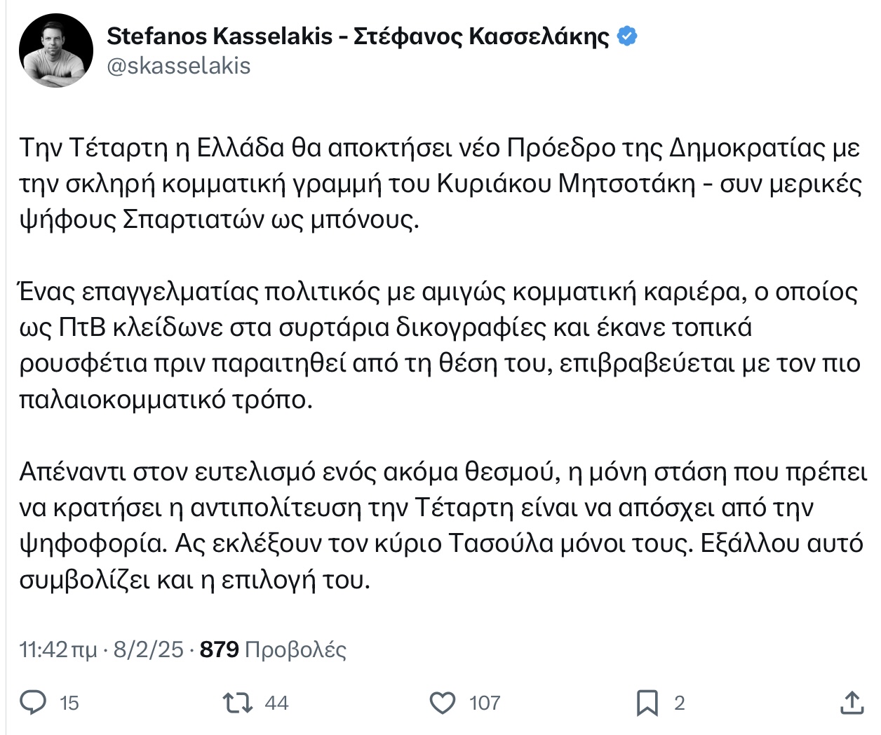Open the Kasselakis profile avatar photo
This screenshot has height=735, width=881.
pos(55,50)
